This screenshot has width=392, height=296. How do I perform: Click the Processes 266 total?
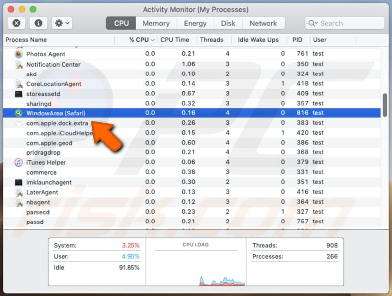(x=332, y=256)
